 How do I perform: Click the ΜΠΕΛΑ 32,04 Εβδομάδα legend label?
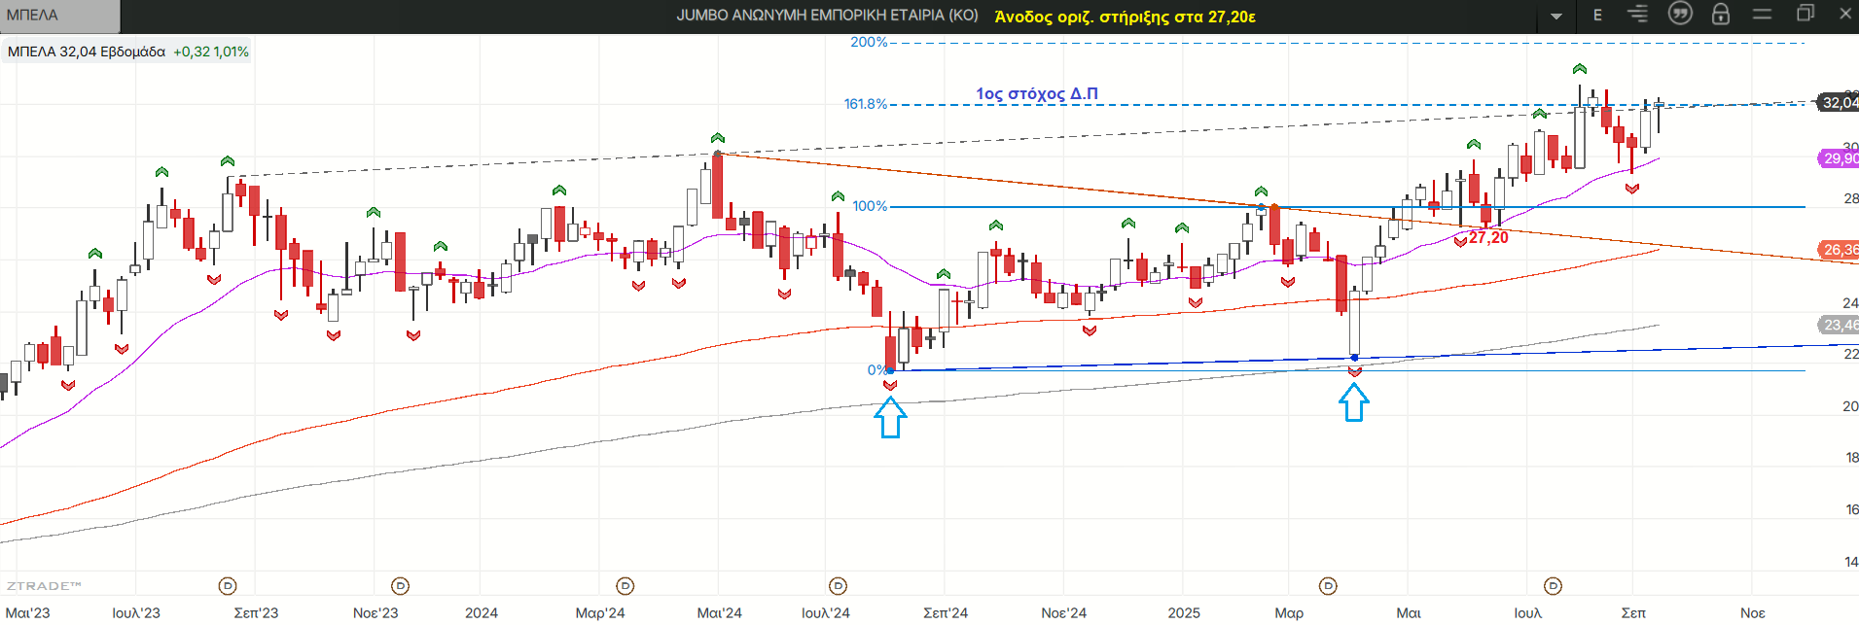point(87,52)
